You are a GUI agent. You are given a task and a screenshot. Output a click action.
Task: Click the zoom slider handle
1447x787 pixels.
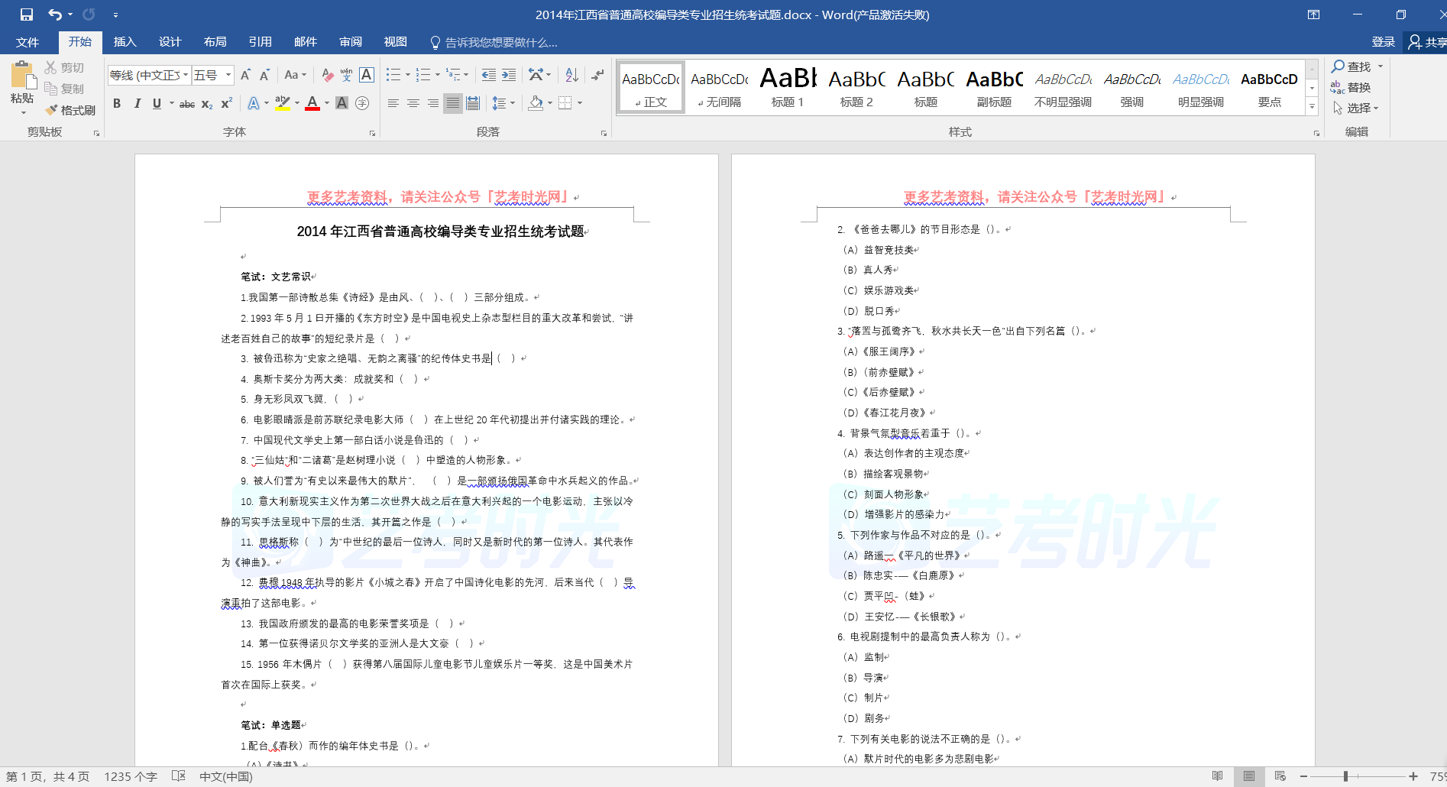pos(1345,776)
